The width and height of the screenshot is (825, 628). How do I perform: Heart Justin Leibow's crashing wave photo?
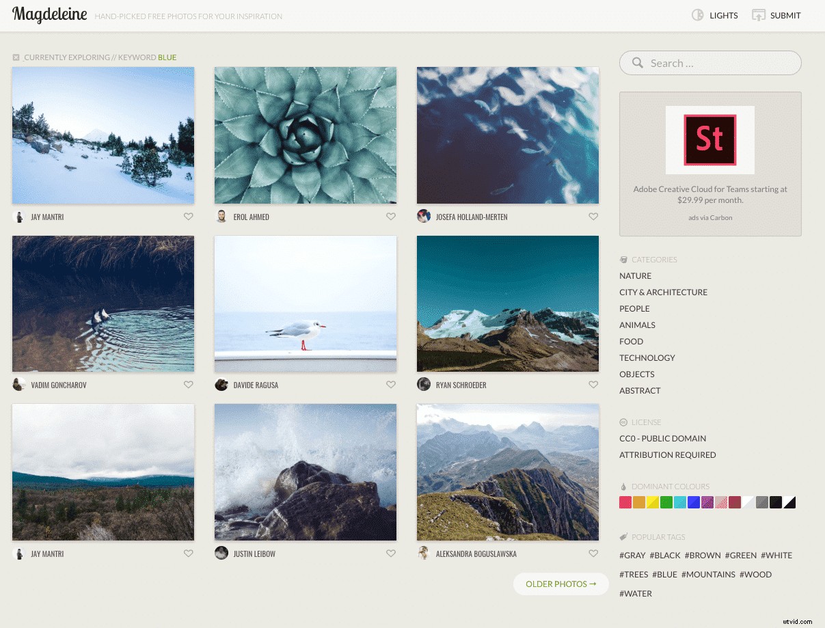click(390, 553)
